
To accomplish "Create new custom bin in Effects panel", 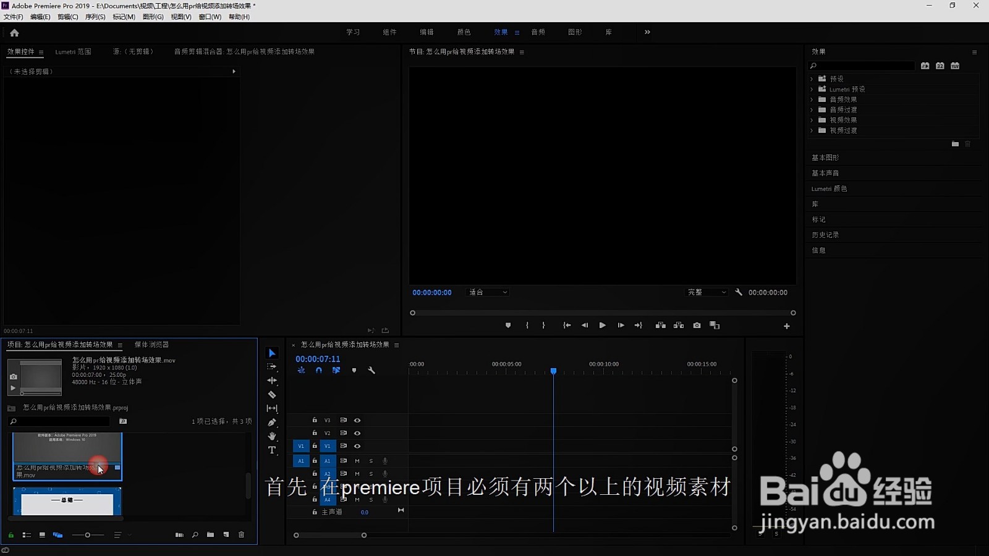I will click(x=955, y=144).
